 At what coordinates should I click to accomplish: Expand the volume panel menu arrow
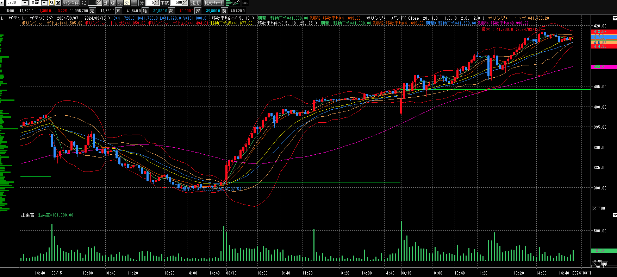tap(615, 215)
